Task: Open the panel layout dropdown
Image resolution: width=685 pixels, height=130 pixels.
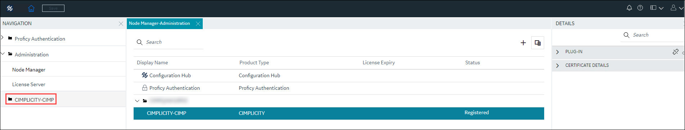Action: pyautogui.click(x=657, y=8)
